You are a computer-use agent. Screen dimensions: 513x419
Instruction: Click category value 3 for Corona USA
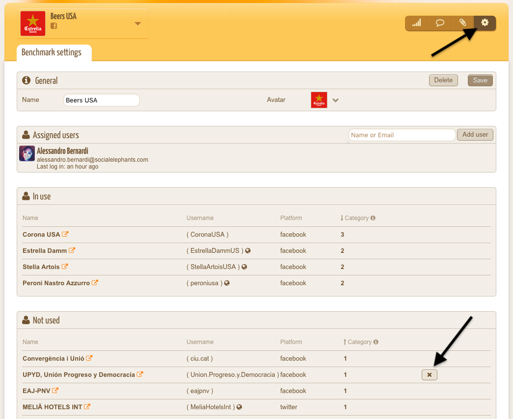tap(342, 234)
